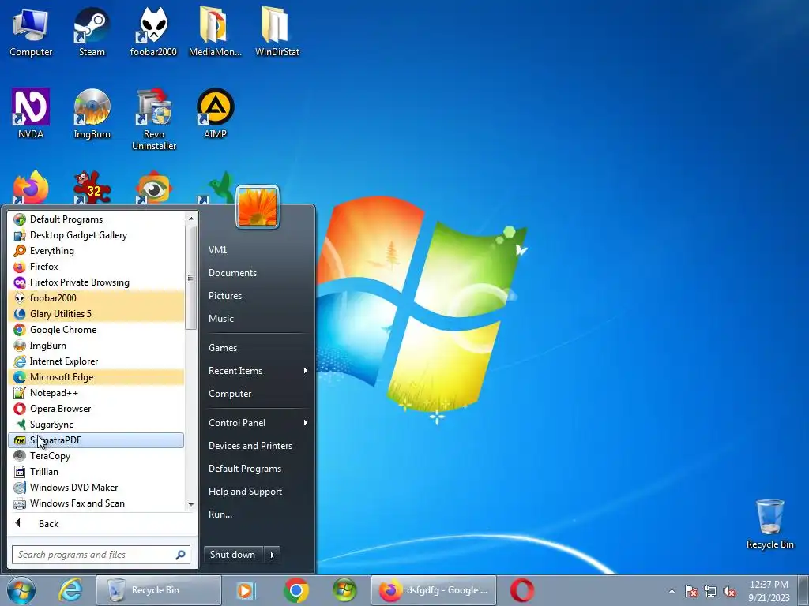809x606 pixels.
Task: Launch Google Chrome from the taskbar
Action: click(295, 590)
